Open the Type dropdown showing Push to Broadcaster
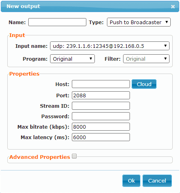The image size is (180, 193). [x=139, y=22]
